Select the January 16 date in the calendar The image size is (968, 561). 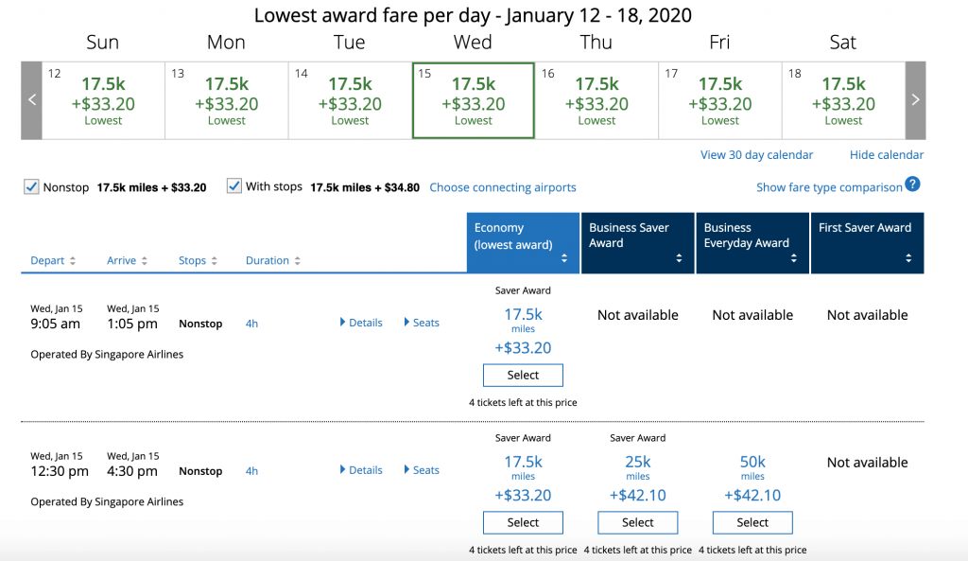(596, 98)
